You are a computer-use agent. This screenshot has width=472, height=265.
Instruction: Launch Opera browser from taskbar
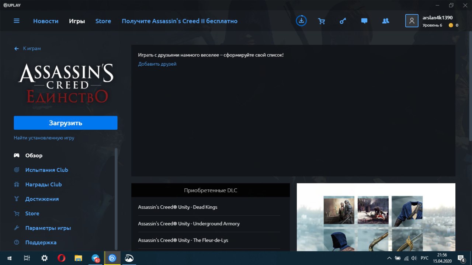pyautogui.click(x=61, y=258)
